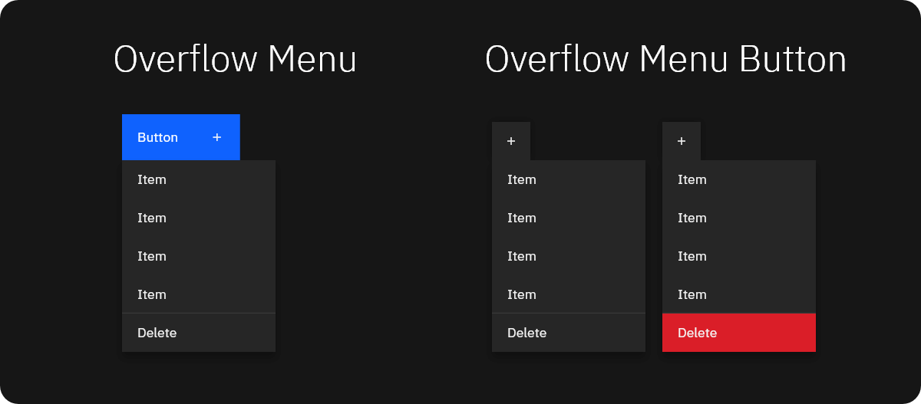Select the second Item in the middle menu
921x404 pixels.
tap(569, 218)
